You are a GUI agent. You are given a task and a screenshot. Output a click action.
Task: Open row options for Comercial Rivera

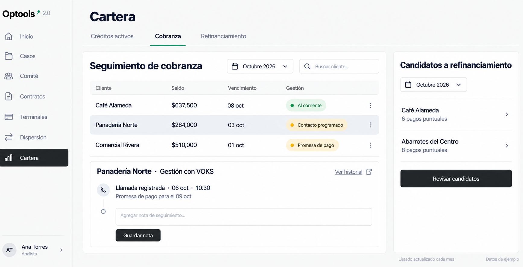tap(370, 145)
